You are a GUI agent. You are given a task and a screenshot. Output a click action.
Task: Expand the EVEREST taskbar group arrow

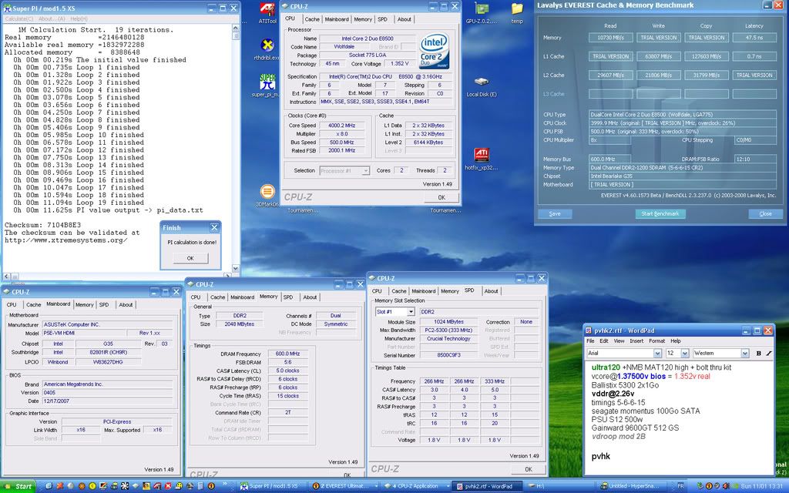(375, 486)
